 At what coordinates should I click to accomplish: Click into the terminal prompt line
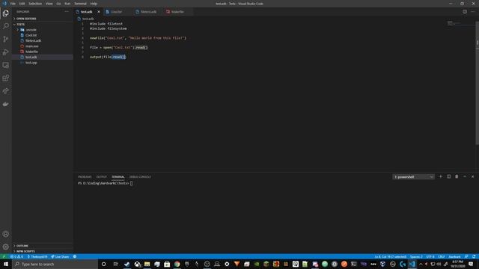(105, 183)
